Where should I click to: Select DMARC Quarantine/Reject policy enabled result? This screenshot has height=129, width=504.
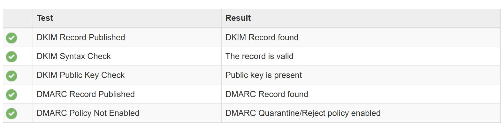click(303, 113)
